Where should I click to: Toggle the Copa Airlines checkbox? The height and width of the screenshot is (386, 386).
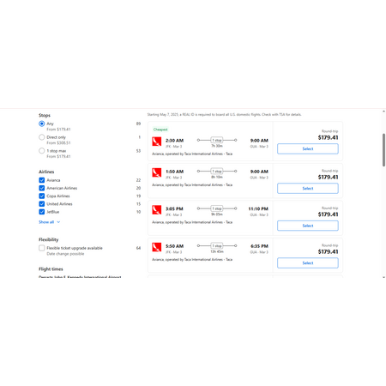pyautogui.click(x=42, y=196)
